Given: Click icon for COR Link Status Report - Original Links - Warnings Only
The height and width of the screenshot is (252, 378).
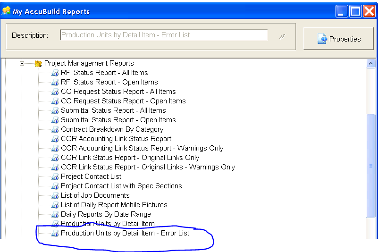Looking at the screenshot, I should click(55, 167).
